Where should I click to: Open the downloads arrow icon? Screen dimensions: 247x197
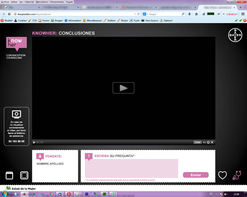click(189, 14)
